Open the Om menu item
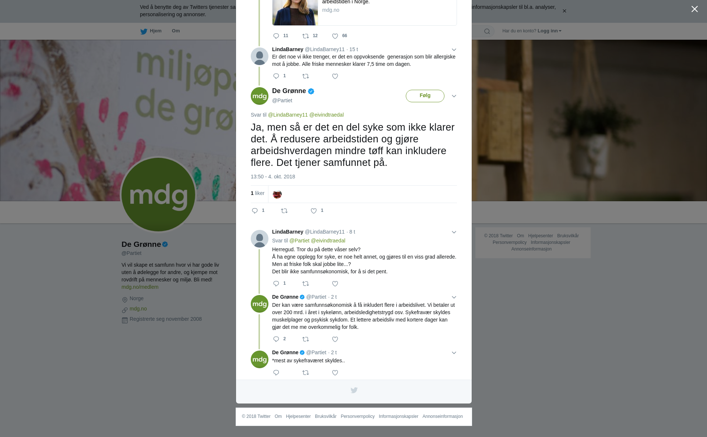Viewport: 707px width, 437px height. 176,31
